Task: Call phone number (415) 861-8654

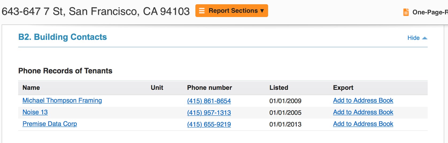Action: [x=209, y=101]
